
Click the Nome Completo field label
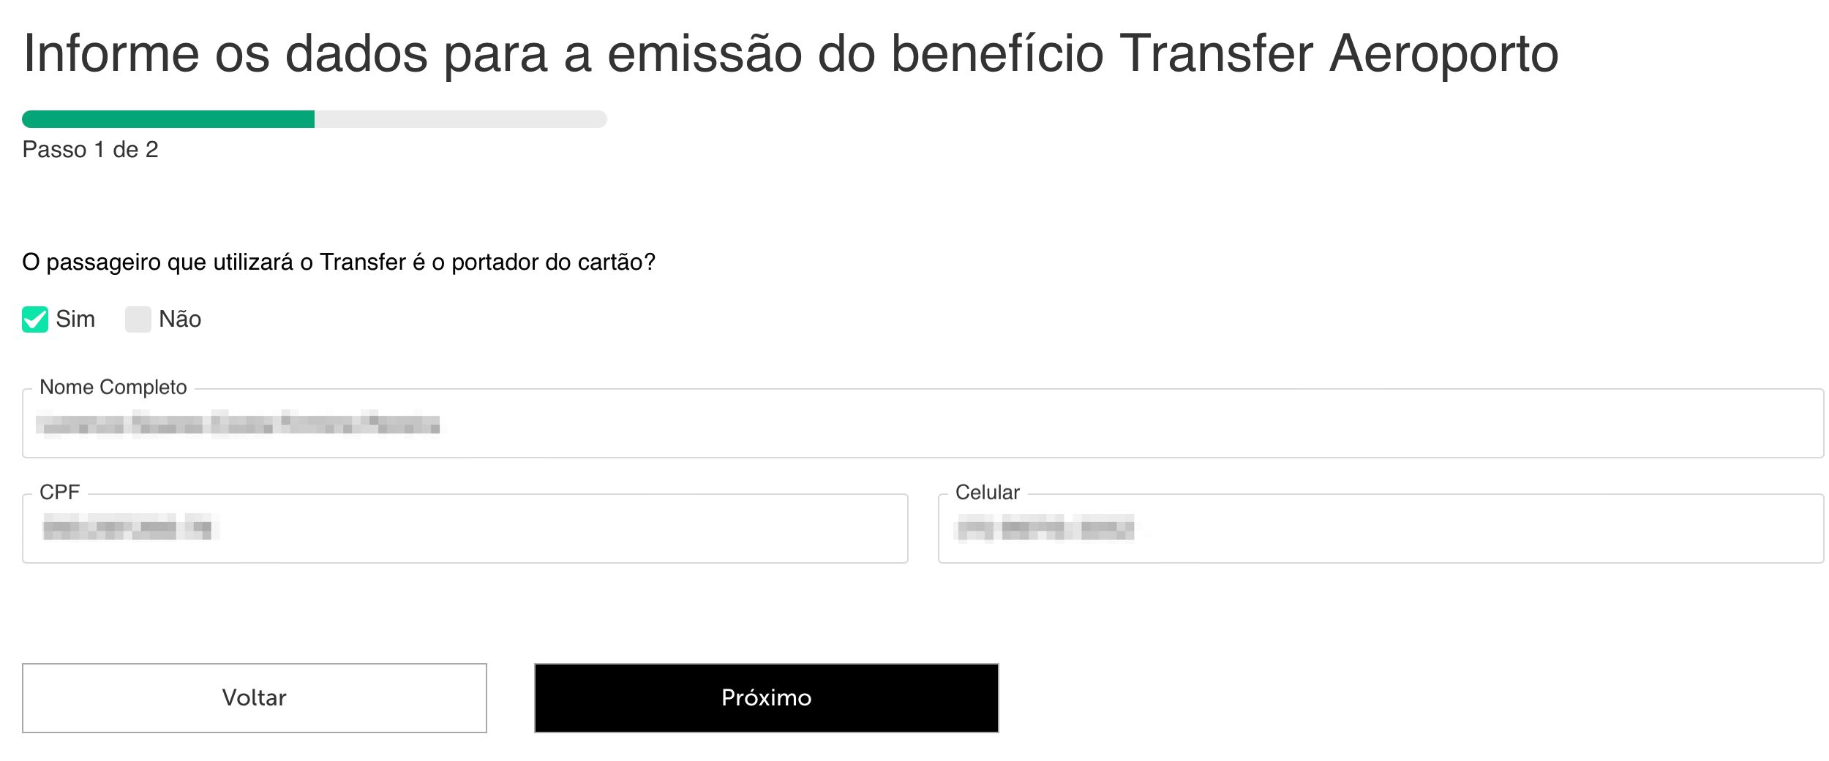click(113, 387)
